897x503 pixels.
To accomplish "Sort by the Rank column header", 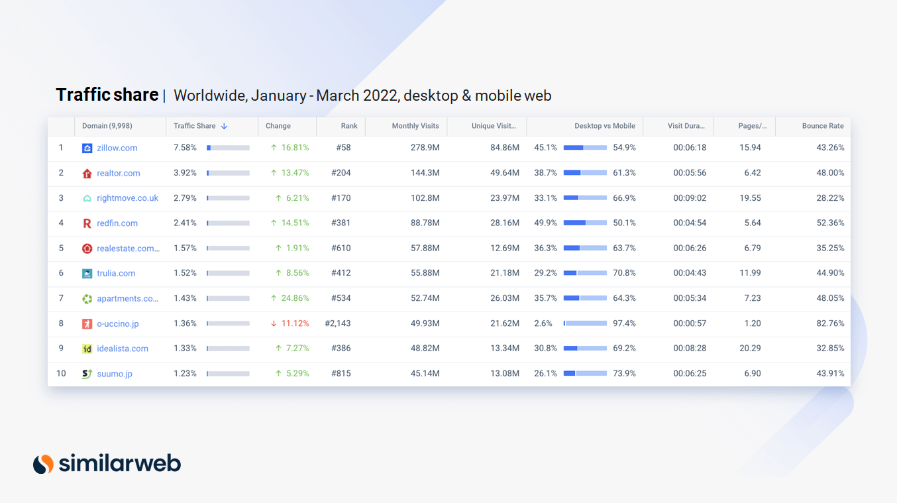I will coord(349,126).
